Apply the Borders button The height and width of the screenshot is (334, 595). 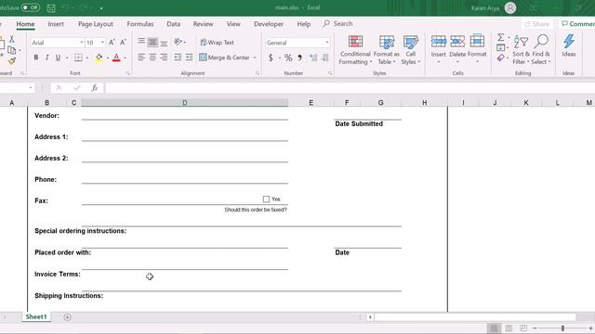pos(78,58)
